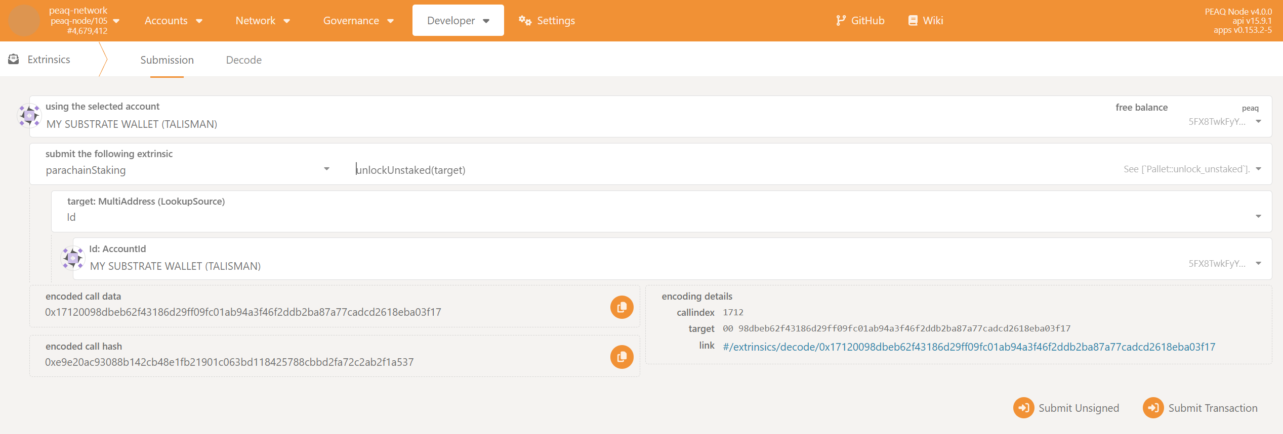Open the Network menu

[x=263, y=21]
